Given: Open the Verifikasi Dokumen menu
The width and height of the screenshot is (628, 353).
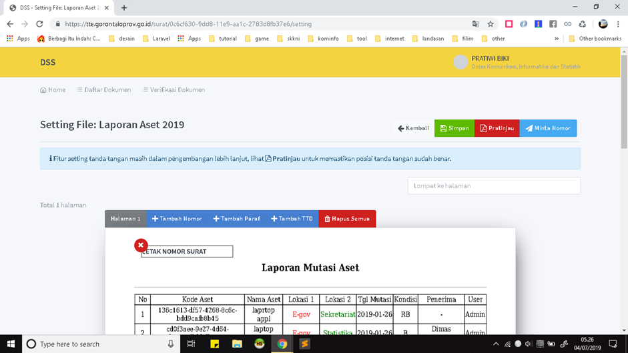Looking at the screenshot, I should click(x=174, y=89).
